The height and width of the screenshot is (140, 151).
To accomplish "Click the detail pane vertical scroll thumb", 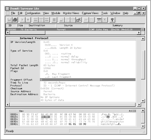I will click(143, 65).
